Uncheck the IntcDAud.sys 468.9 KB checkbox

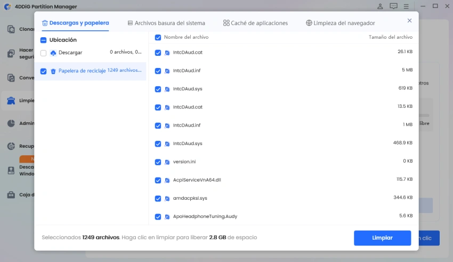158,144
